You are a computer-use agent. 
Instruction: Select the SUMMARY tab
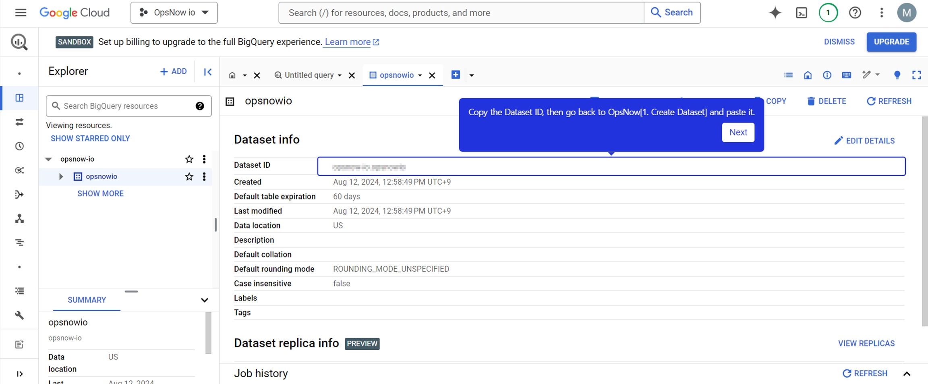pos(87,300)
